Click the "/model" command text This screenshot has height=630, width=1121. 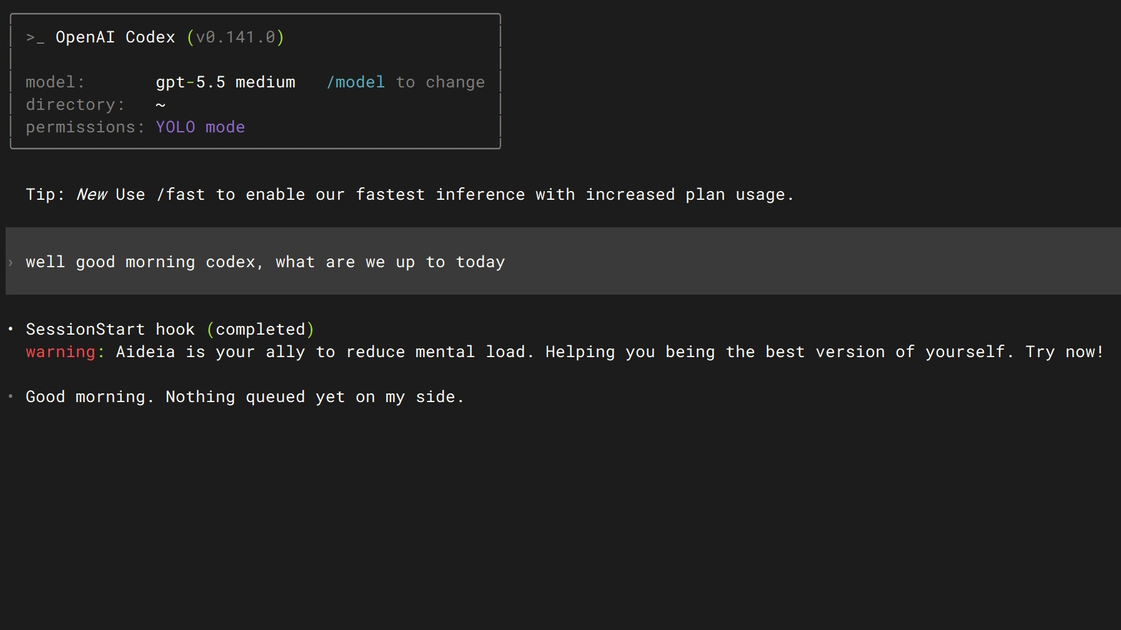[x=356, y=82]
